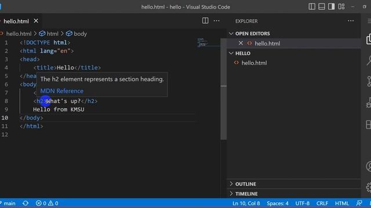Viewport: 371px width, 208px height.
Task: Change line ending via CRLF
Action: pos(322,203)
